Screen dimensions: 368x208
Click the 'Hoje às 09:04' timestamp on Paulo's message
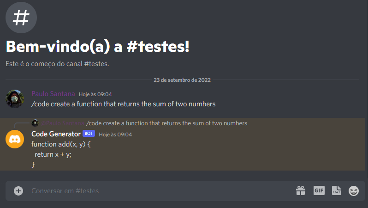point(95,94)
